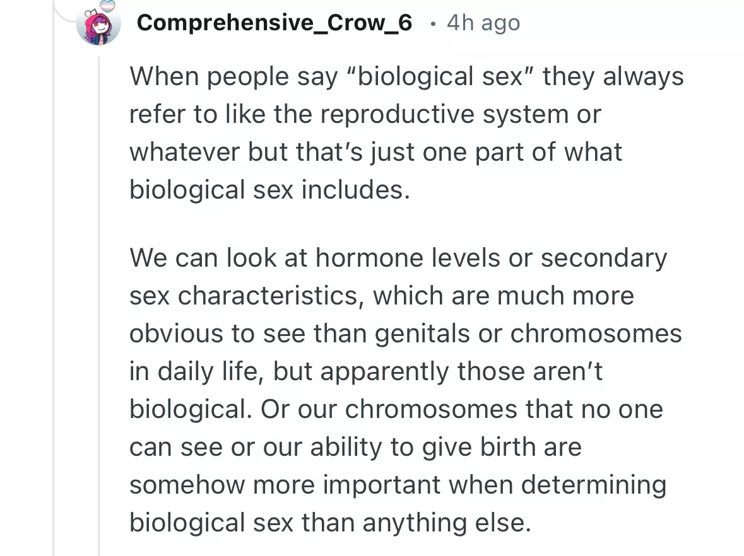
Task: Click the word "whatever" in first paragraph
Action: coord(180,153)
